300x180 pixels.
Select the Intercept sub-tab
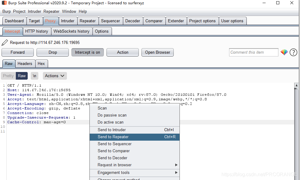tap(12, 31)
